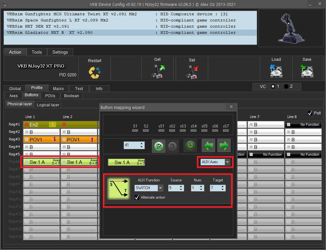Click the Set settings joystick icon
Image resolution: width=326 pixels, height=250 pixels.
(x=192, y=71)
